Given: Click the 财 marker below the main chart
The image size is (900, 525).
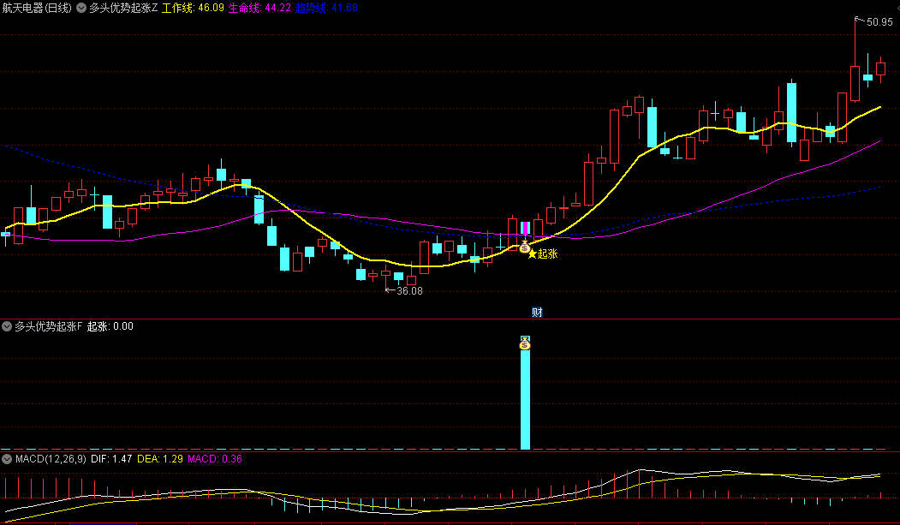Looking at the screenshot, I should (537, 312).
